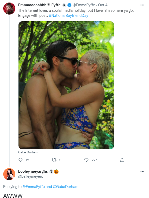Click the @EmmaFyffe mention in reply
Viewport: 149px width, 198px height.
[34, 187]
